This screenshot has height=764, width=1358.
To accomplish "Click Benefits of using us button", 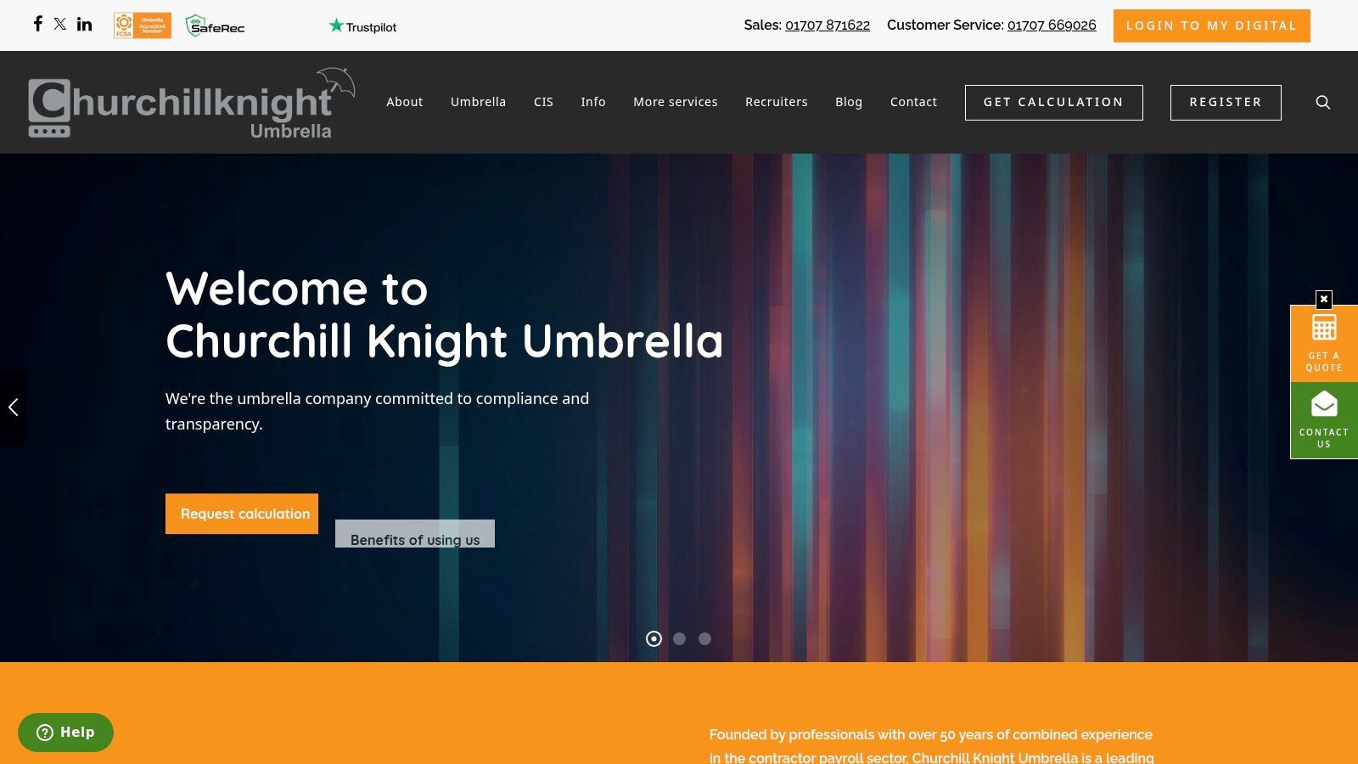I will click(x=415, y=534).
